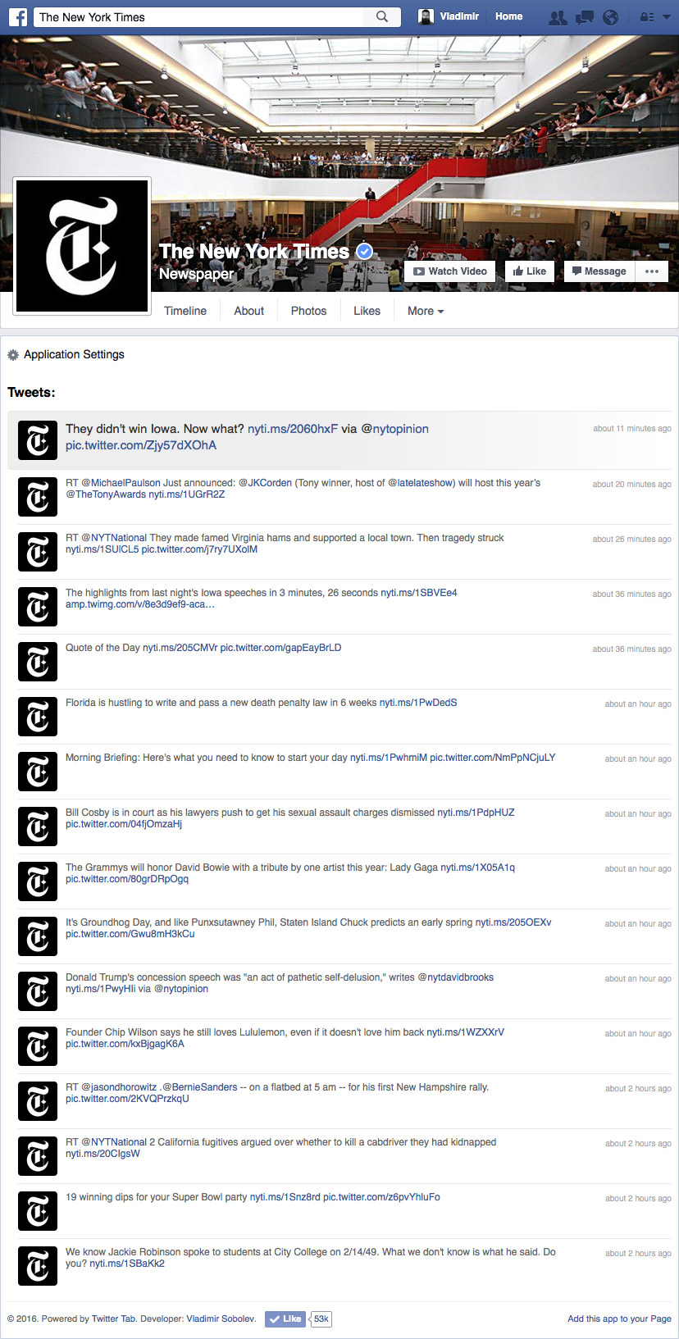
Task: Expand the More dropdown in page tabs
Action: (426, 311)
